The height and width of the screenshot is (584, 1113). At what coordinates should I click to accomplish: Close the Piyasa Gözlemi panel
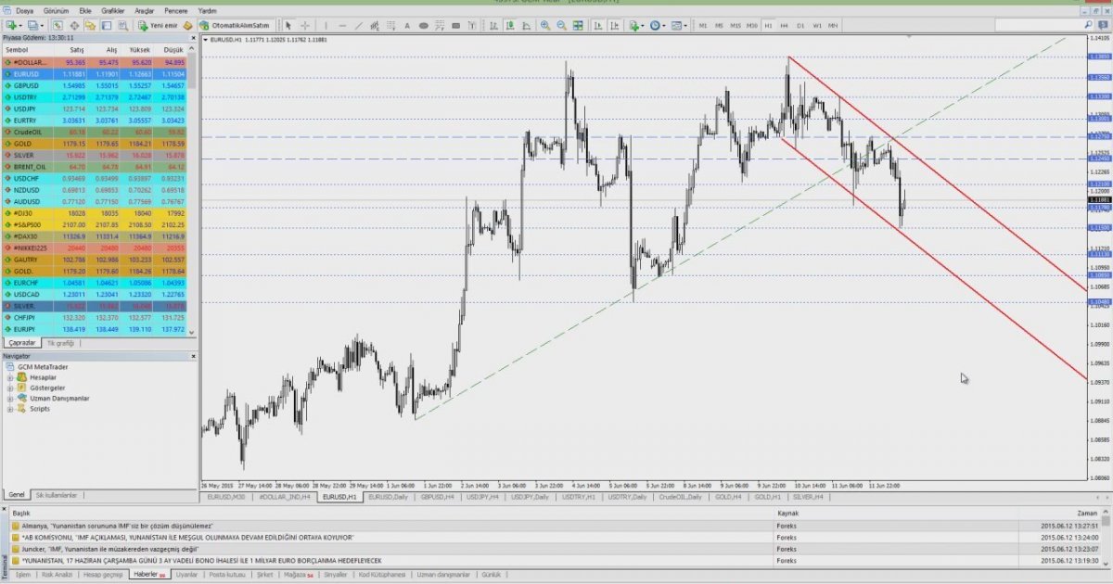[193, 38]
